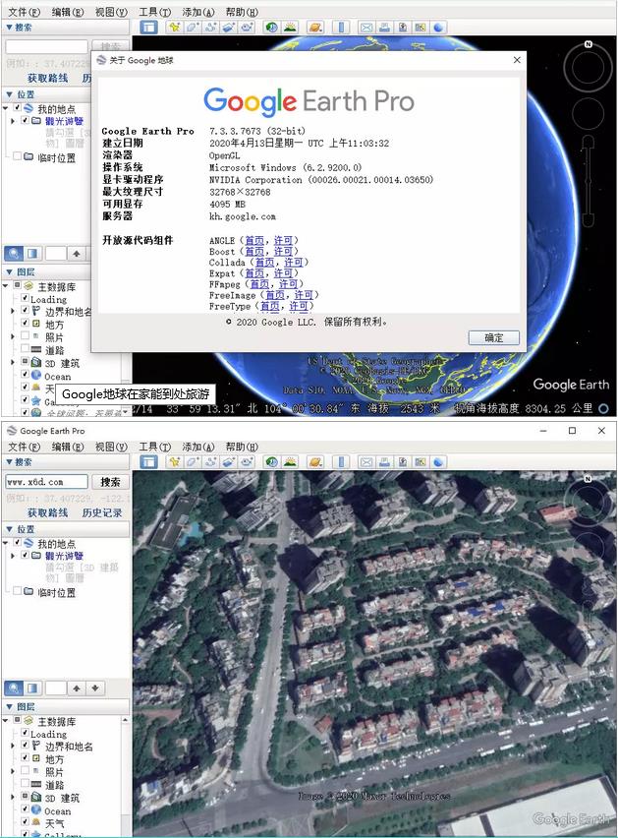Click the compass N marker above the globe

pos(589,44)
